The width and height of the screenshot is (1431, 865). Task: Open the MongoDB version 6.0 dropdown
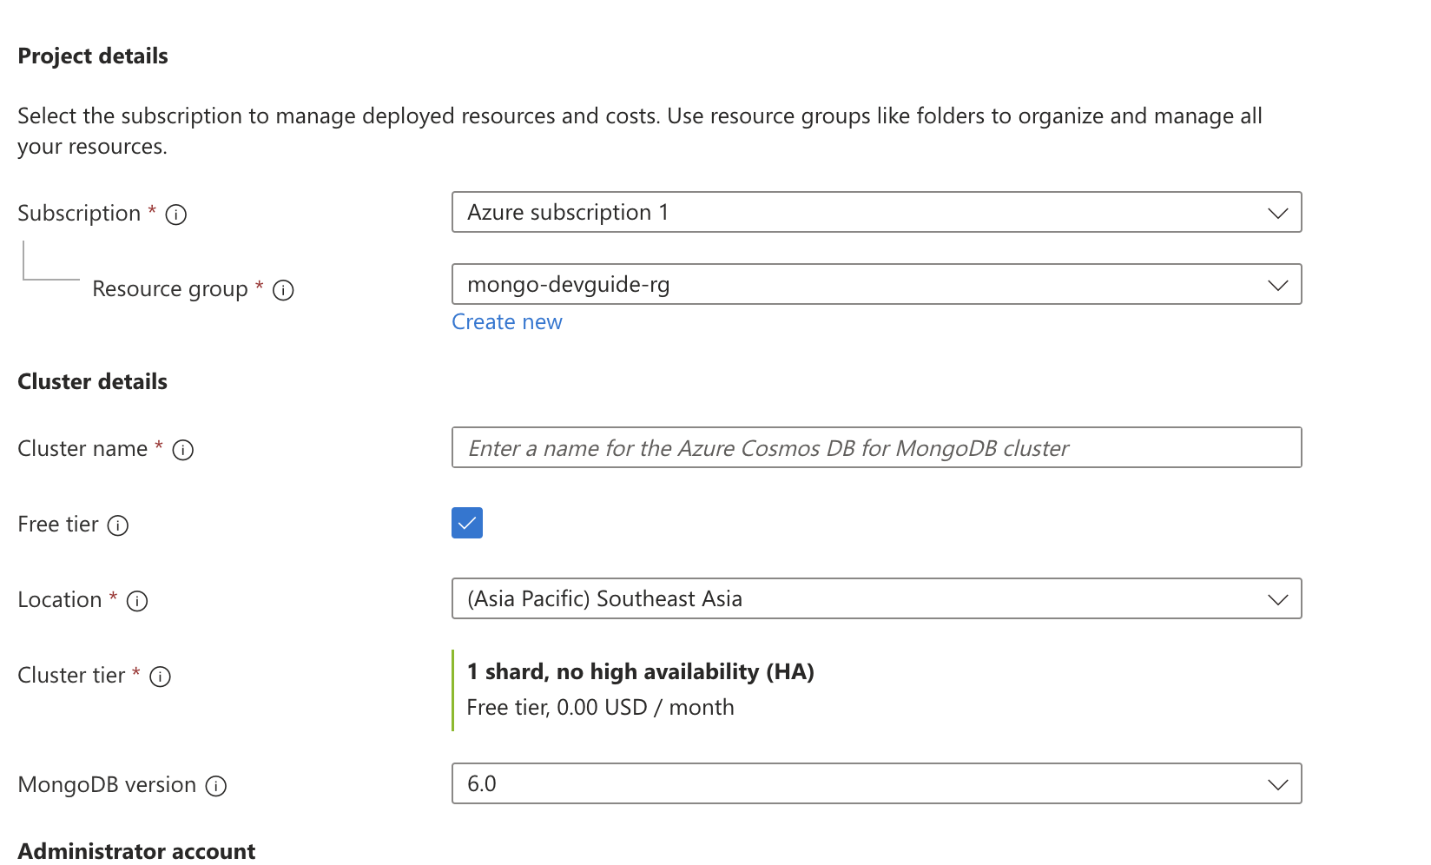(876, 783)
